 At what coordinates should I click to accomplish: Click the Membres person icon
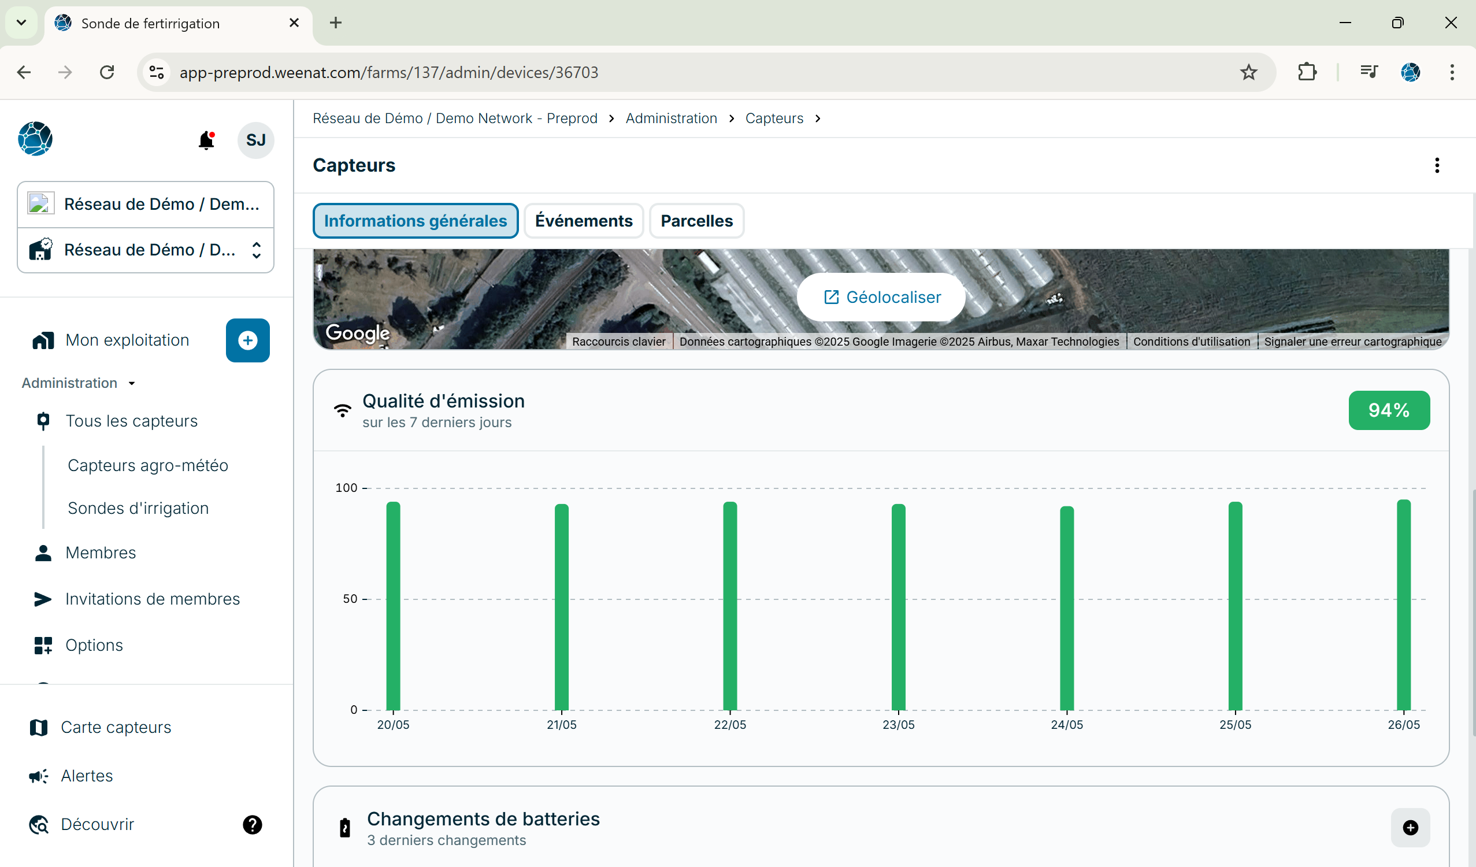click(x=43, y=553)
